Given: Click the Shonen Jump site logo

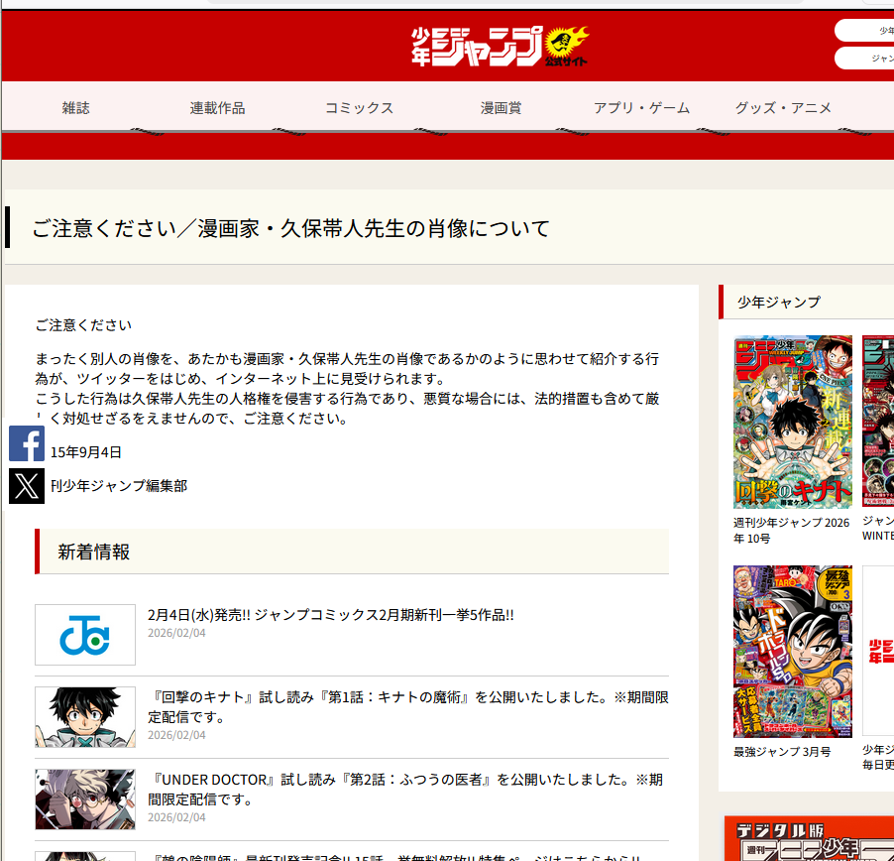Looking at the screenshot, I should tap(501, 46).
